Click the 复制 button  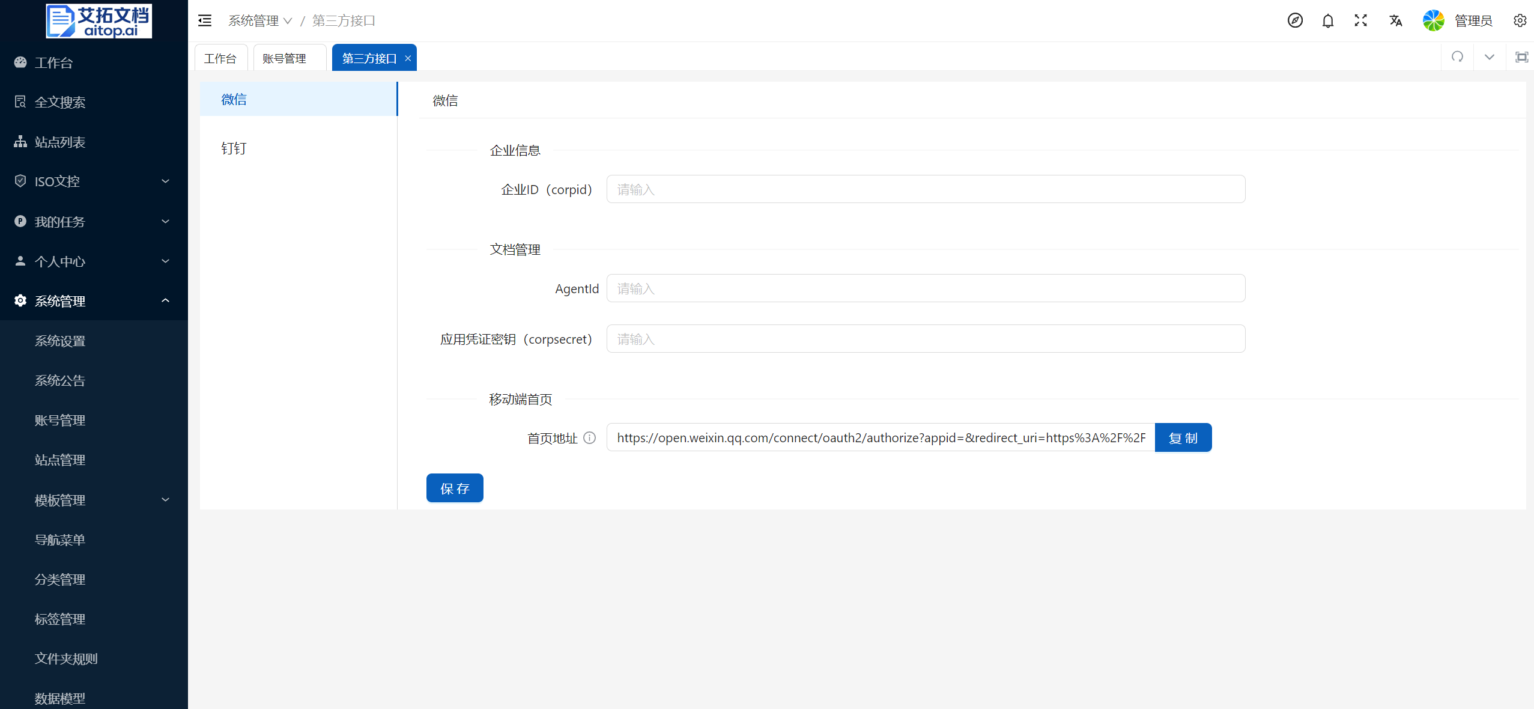pos(1183,438)
